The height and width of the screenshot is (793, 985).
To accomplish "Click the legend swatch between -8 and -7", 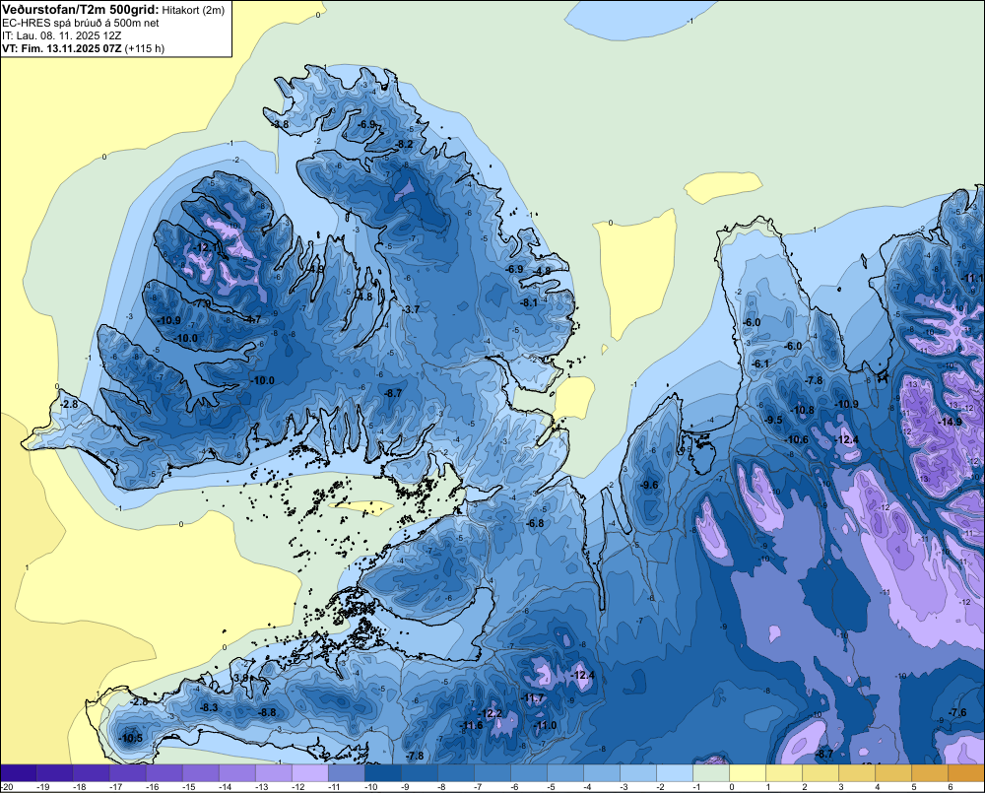I will [456, 773].
